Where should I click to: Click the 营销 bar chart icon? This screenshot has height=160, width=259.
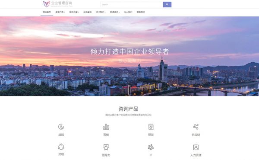[106, 127]
